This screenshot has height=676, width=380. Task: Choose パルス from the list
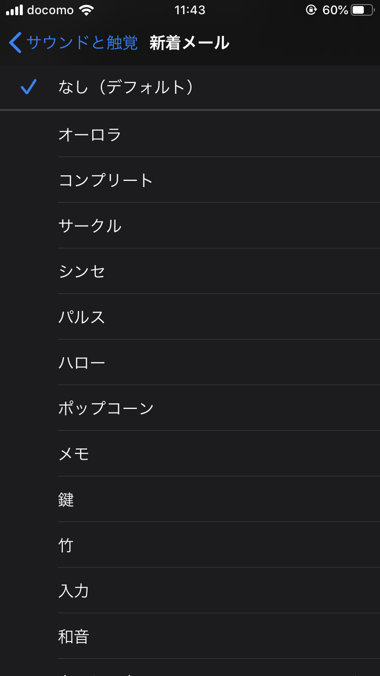point(82,317)
